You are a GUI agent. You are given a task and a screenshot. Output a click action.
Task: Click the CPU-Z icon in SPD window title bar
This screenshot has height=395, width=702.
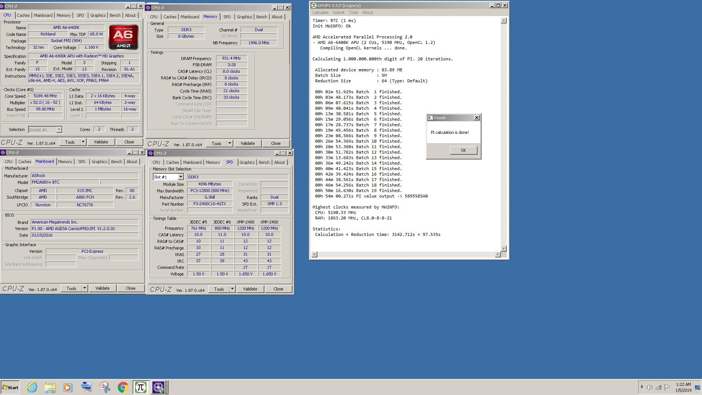pos(151,153)
